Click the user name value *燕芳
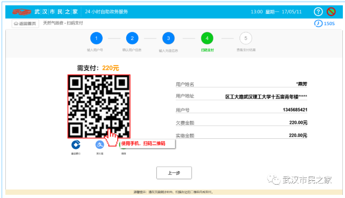Image resolution: width=345 pixels, height=198 pixels. point(302,84)
